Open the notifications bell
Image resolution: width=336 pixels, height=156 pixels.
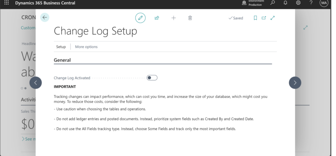click(285, 3)
